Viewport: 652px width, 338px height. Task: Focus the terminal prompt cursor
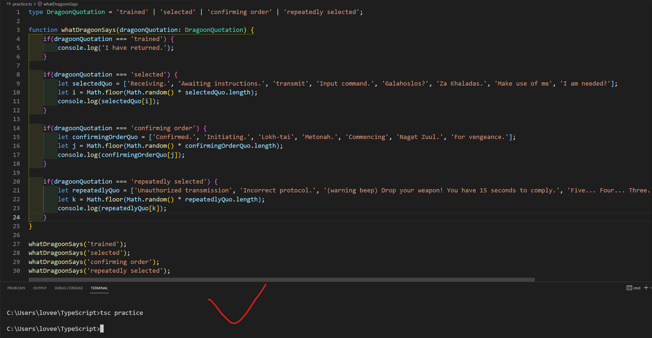(102, 329)
